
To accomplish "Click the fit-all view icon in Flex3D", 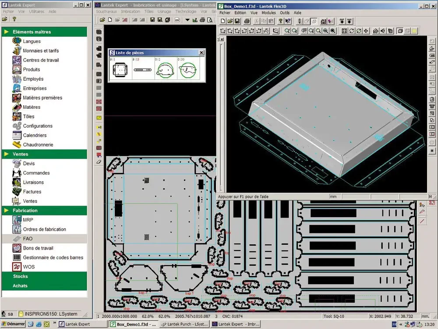I will (344, 31).
